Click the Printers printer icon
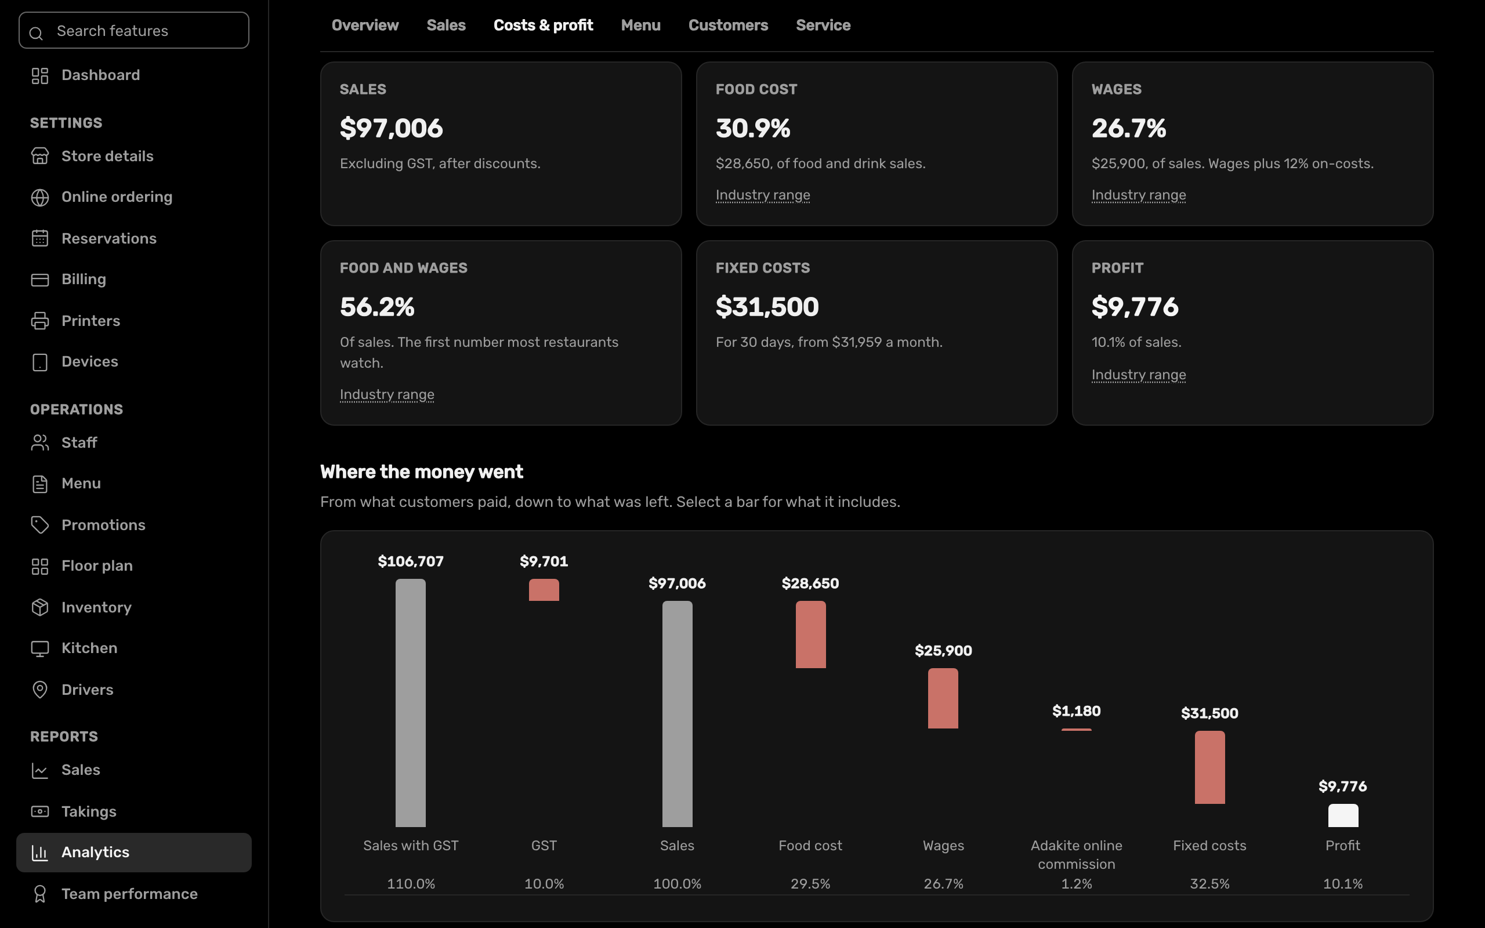 40,321
